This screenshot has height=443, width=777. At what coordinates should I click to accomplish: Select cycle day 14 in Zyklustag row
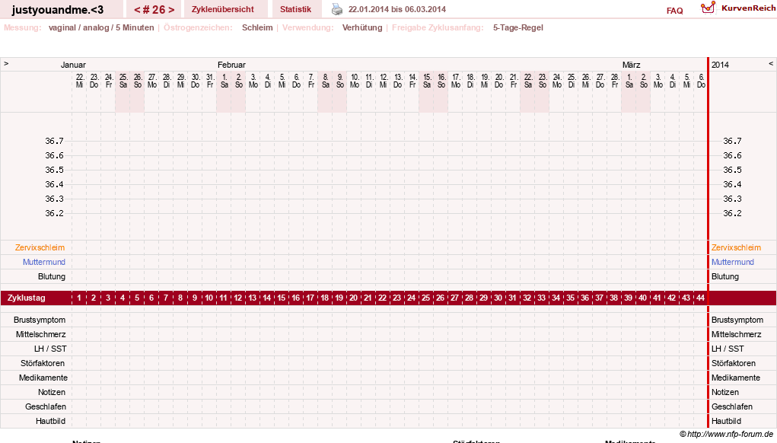266,298
